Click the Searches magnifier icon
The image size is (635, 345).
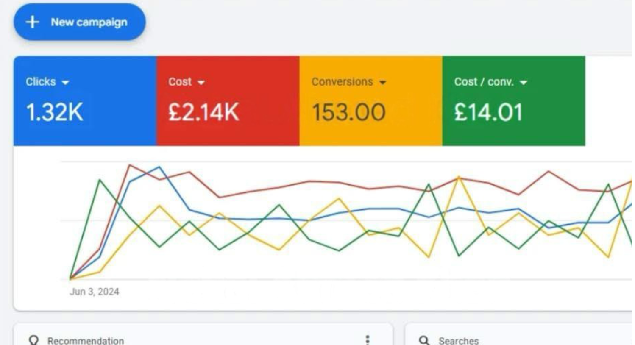423,340
